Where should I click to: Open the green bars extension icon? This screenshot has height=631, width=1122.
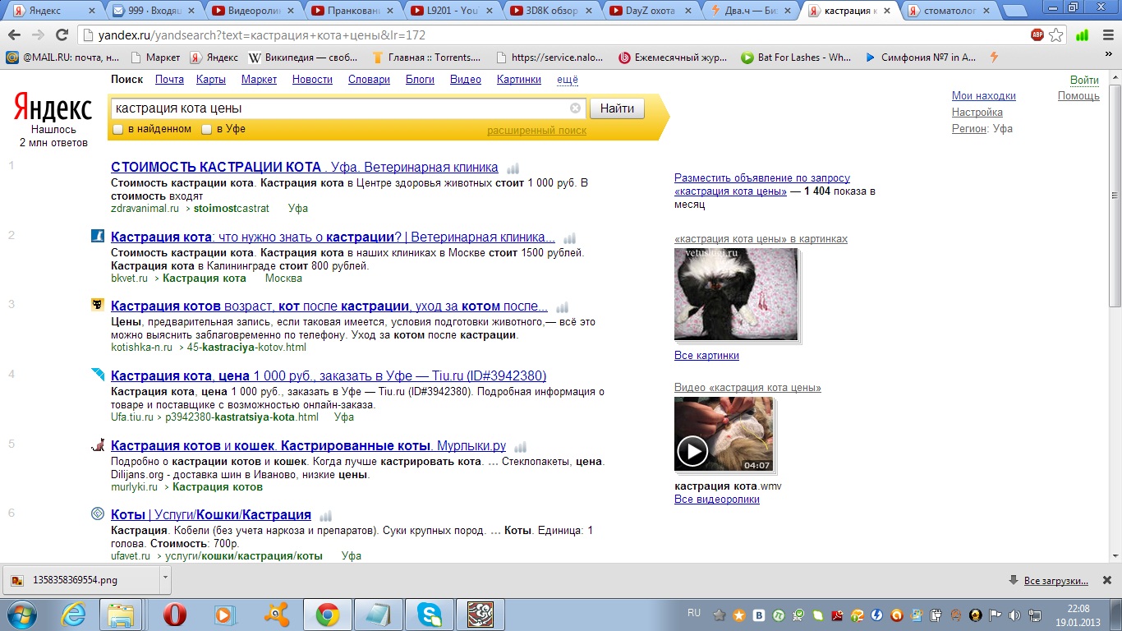coord(1082,35)
